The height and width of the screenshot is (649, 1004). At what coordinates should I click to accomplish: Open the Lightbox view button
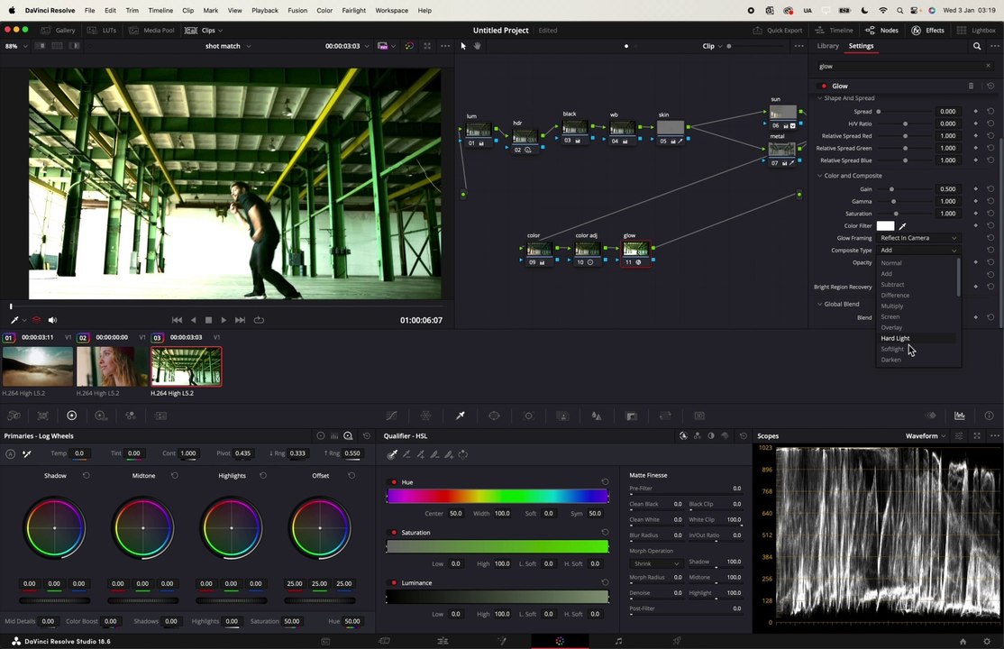coord(976,30)
